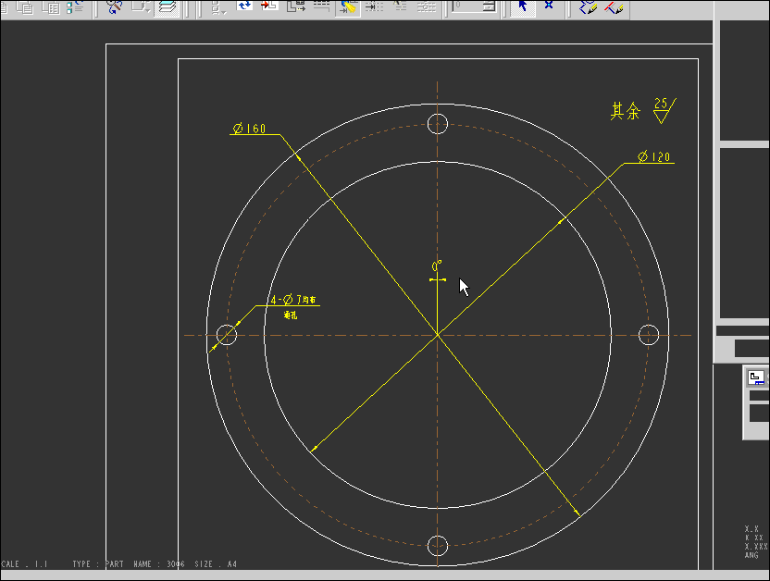The image size is (770, 581).
Task: Click the 4-Ø7 hole callout note
Action: coord(292,300)
